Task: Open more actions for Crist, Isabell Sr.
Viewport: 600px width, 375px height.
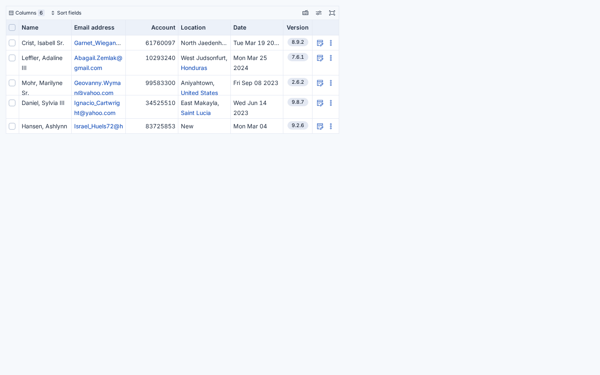Action: (331, 43)
